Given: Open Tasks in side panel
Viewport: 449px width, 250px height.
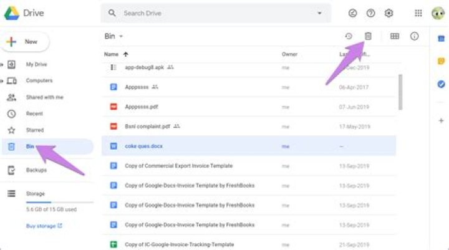Looking at the screenshot, I should click(441, 84).
